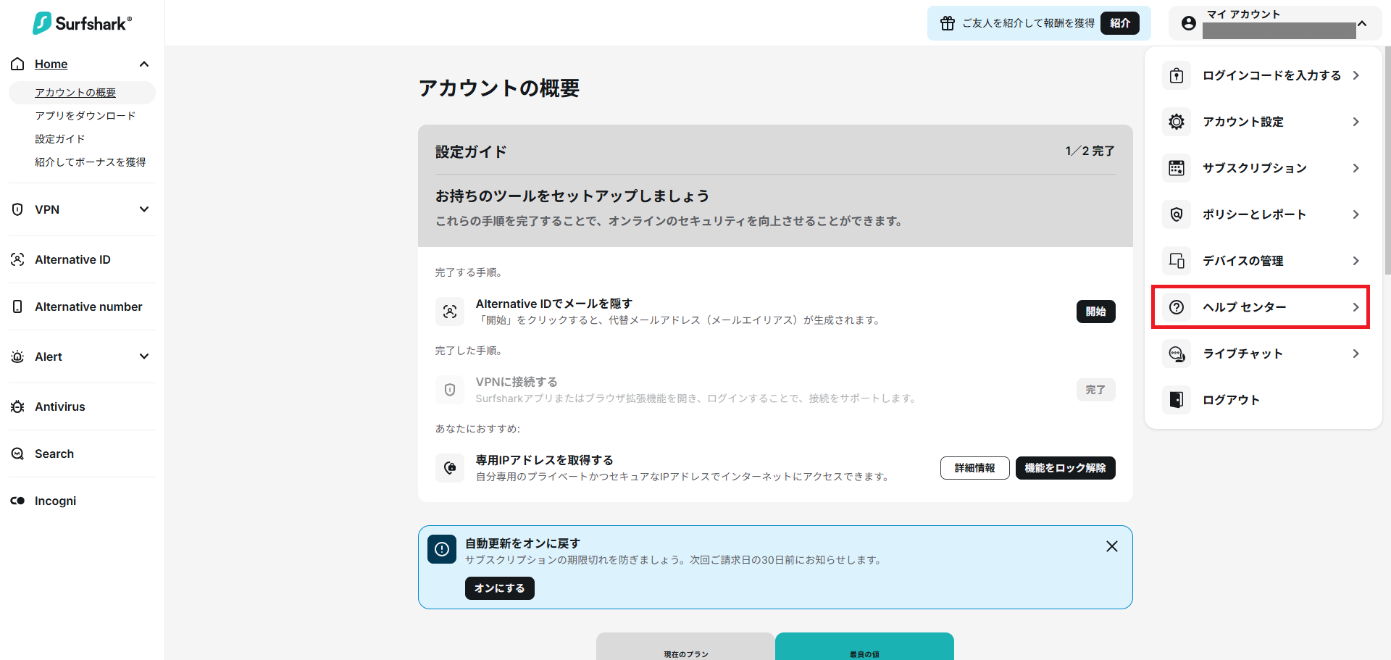Click the Alert siren icon in sidebar

[18, 356]
